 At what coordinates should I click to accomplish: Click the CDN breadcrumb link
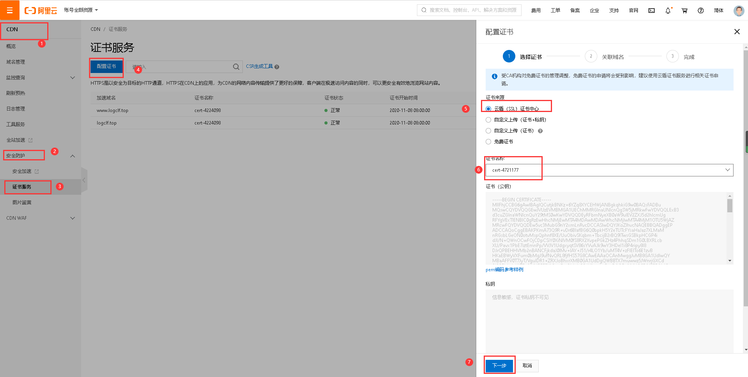pos(96,29)
